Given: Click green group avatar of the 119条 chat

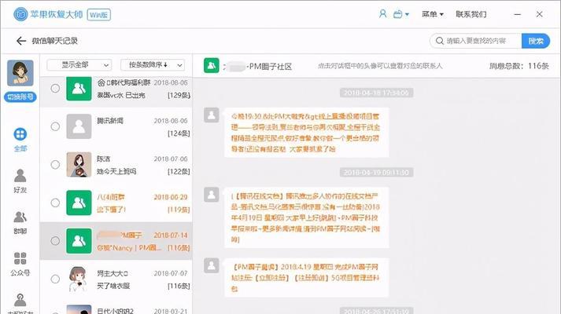Looking at the screenshot, I should (79, 203).
